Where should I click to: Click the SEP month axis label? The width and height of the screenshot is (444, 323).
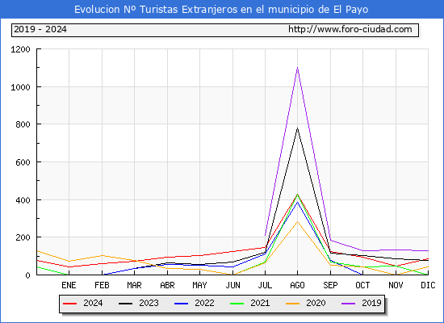pyautogui.click(x=330, y=285)
